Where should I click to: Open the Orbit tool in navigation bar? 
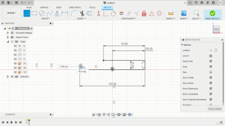tap(94, 114)
